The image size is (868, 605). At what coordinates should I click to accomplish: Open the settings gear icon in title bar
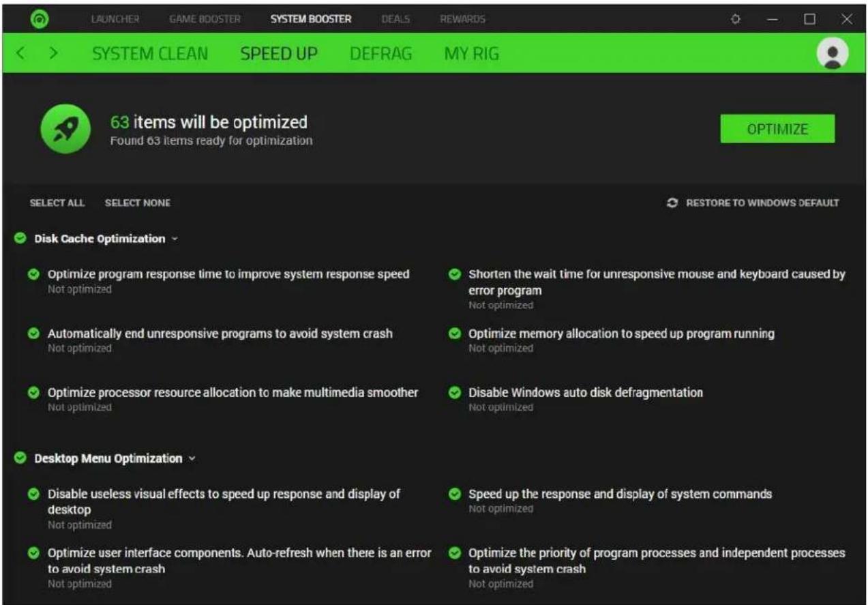click(x=736, y=19)
